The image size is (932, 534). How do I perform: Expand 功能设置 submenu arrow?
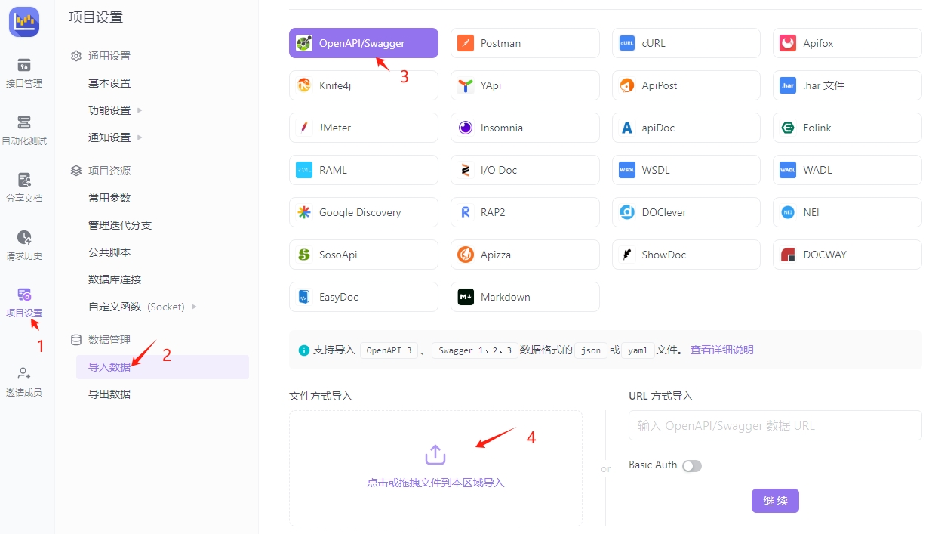click(140, 110)
